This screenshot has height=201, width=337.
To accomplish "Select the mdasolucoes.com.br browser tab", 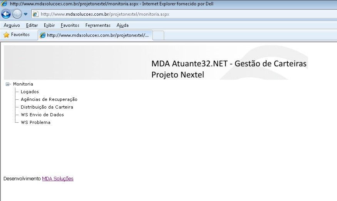I will (x=95, y=35).
